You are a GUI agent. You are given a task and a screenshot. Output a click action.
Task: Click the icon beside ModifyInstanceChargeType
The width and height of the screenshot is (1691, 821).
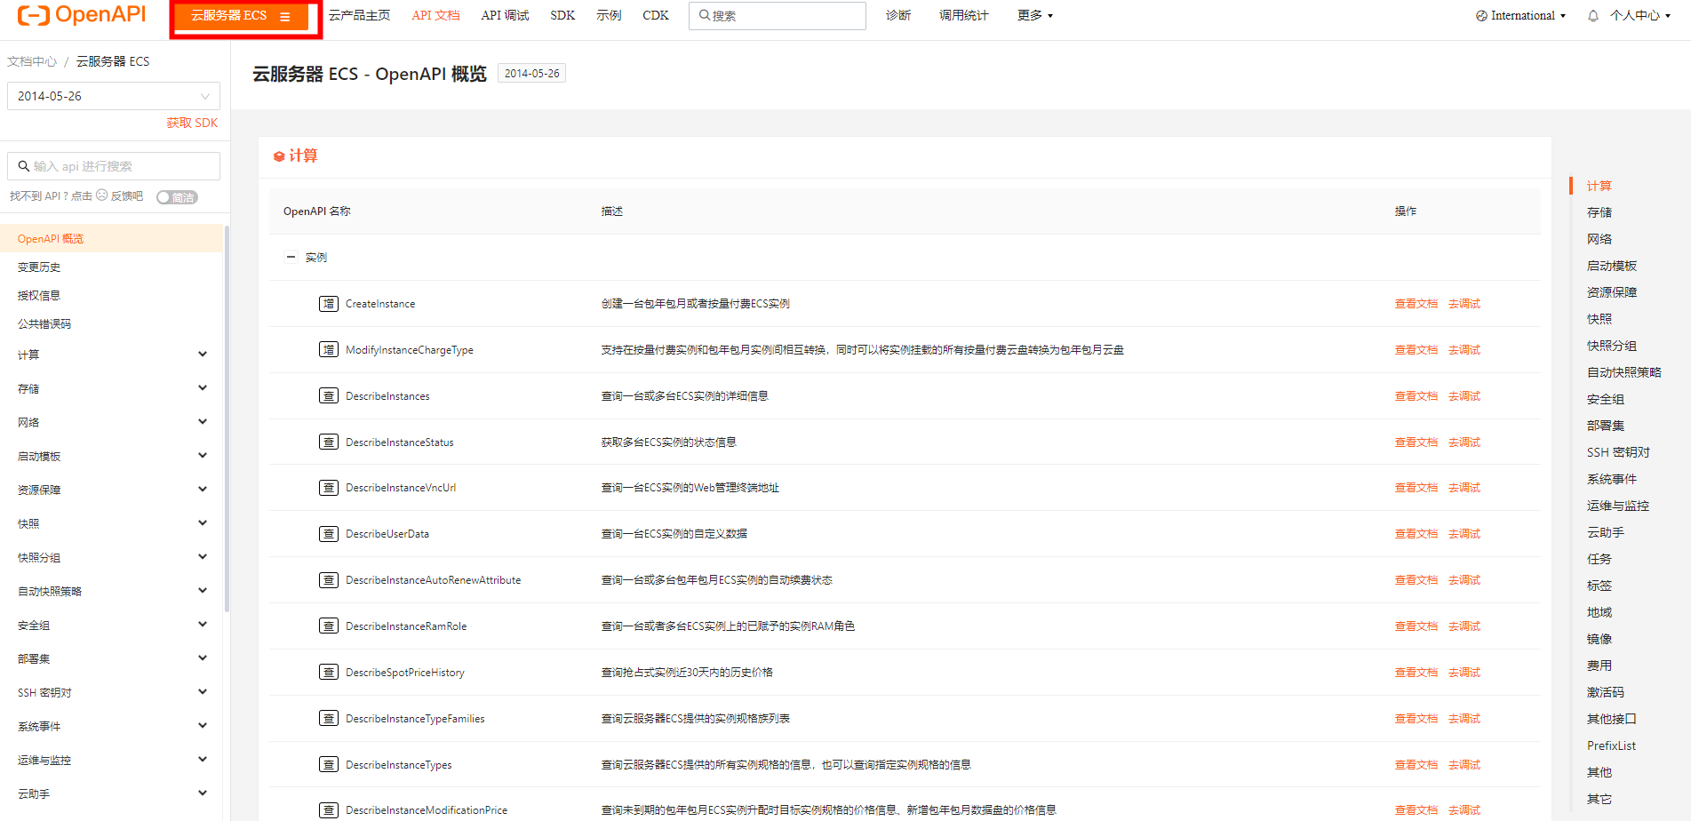pyautogui.click(x=329, y=349)
